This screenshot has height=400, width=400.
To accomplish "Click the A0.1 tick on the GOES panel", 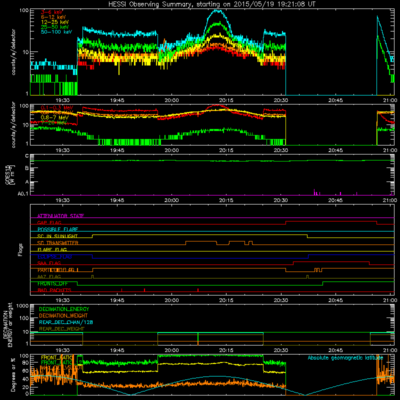I will click(23, 193).
